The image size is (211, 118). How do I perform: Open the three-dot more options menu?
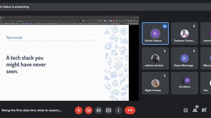click(118, 110)
